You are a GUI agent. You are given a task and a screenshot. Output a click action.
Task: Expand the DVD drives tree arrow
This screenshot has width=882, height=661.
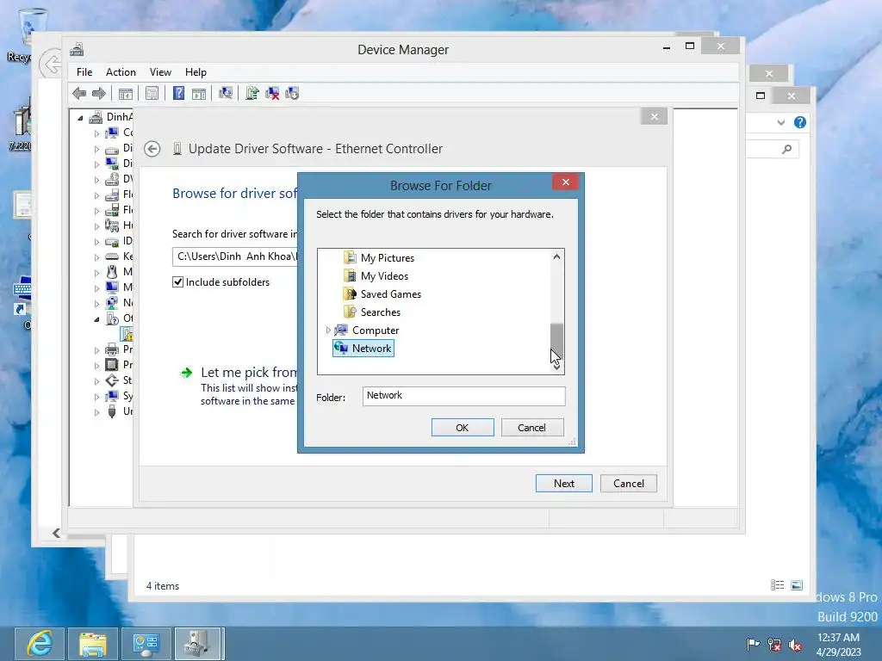96,180
